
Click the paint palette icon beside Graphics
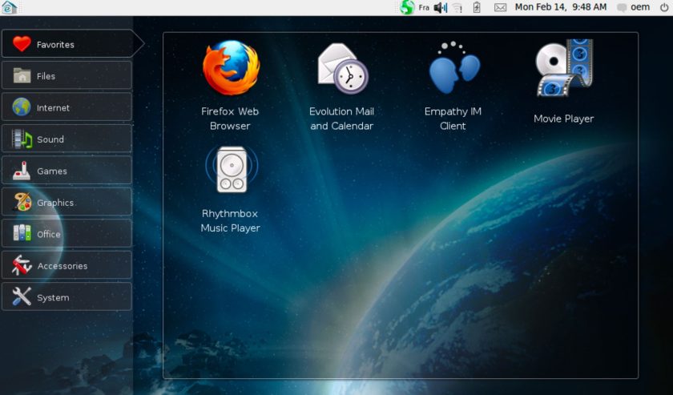coord(22,202)
